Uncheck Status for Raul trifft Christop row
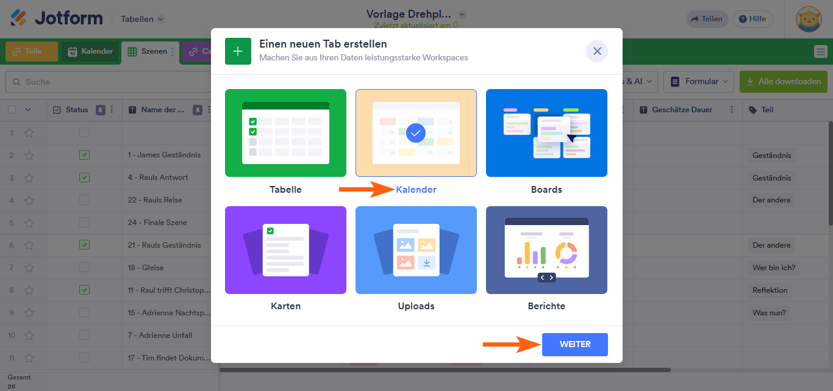This screenshot has height=391, width=833. (84, 290)
